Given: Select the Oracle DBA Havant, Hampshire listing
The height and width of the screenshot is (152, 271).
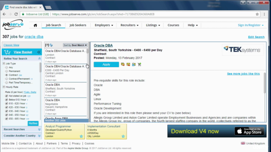Looking at the screenshot, I should (66, 107).
